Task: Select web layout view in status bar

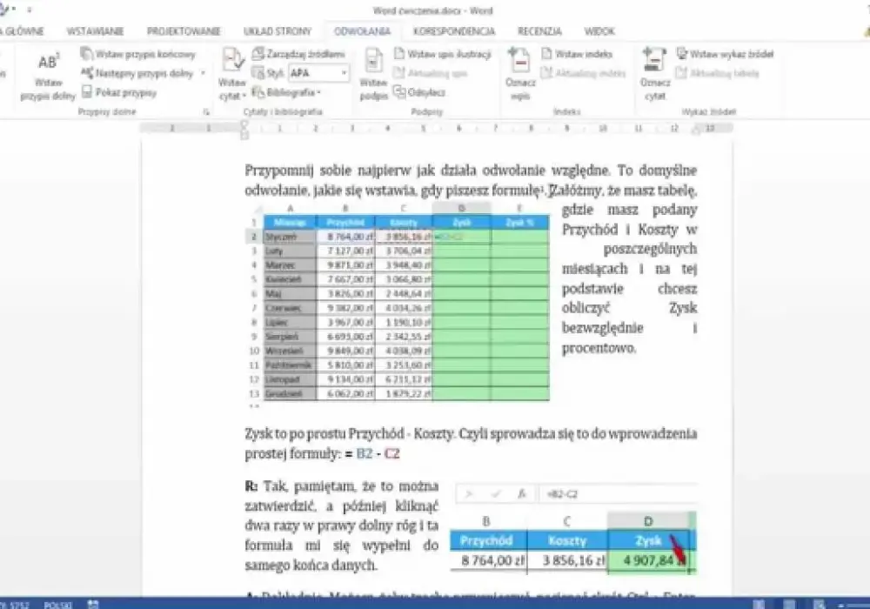Action: (819, 605)
